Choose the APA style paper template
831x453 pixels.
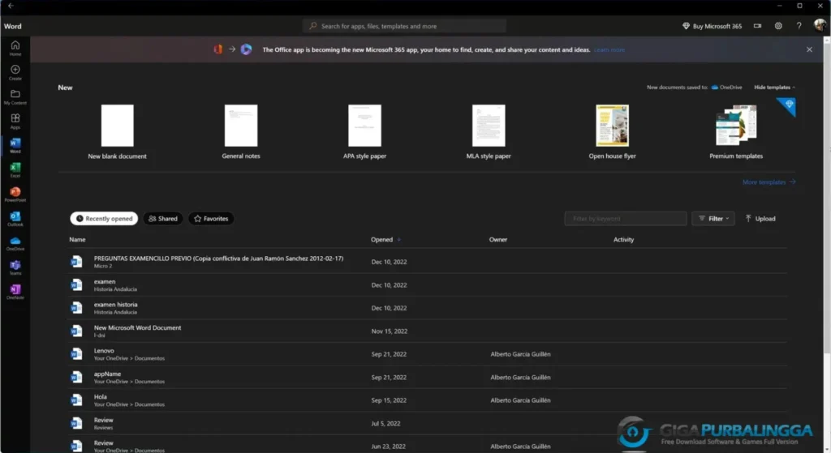(364, 132)
